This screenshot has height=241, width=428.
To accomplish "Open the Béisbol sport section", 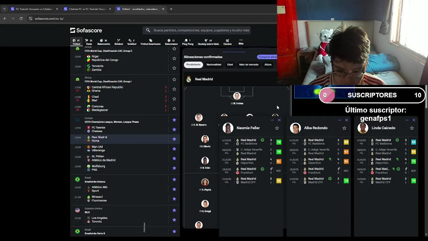I will pos(118,42).
